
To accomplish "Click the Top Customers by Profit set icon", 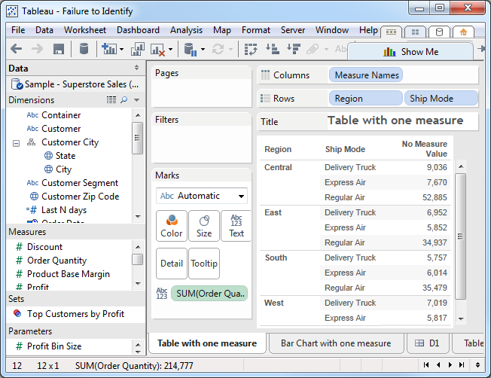I will [17, 313].
